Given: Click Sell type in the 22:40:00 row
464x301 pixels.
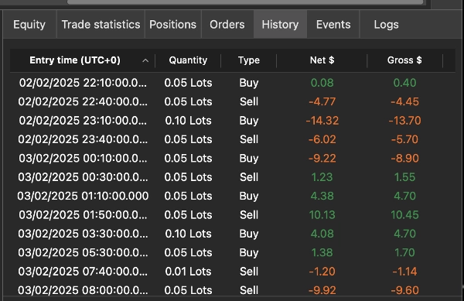Looking at the screenshot, I should click(x=249, y=102).
